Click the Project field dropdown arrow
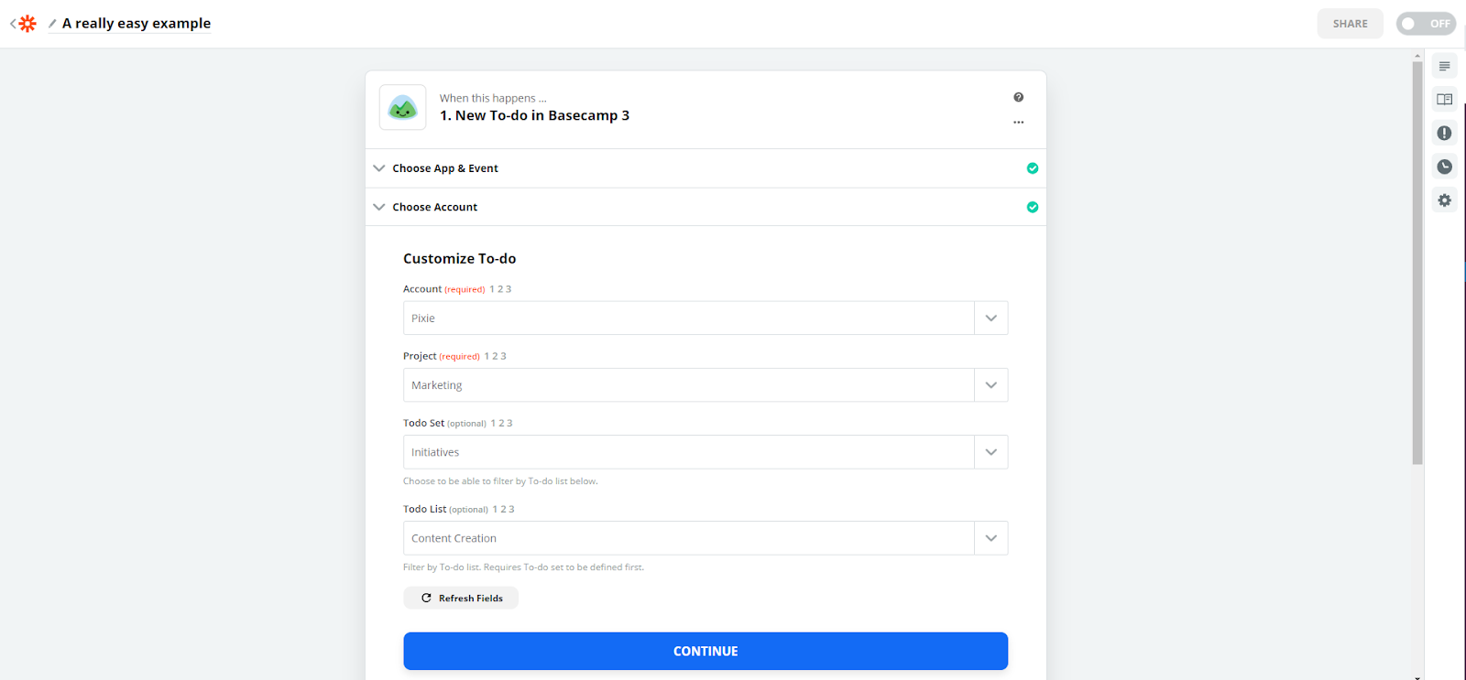 coord(990,385)
